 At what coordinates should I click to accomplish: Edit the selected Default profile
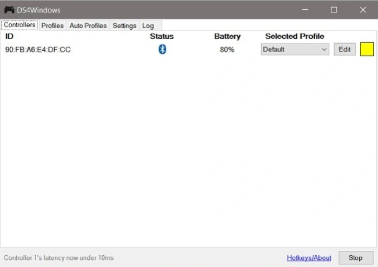(x=344, y=49)
